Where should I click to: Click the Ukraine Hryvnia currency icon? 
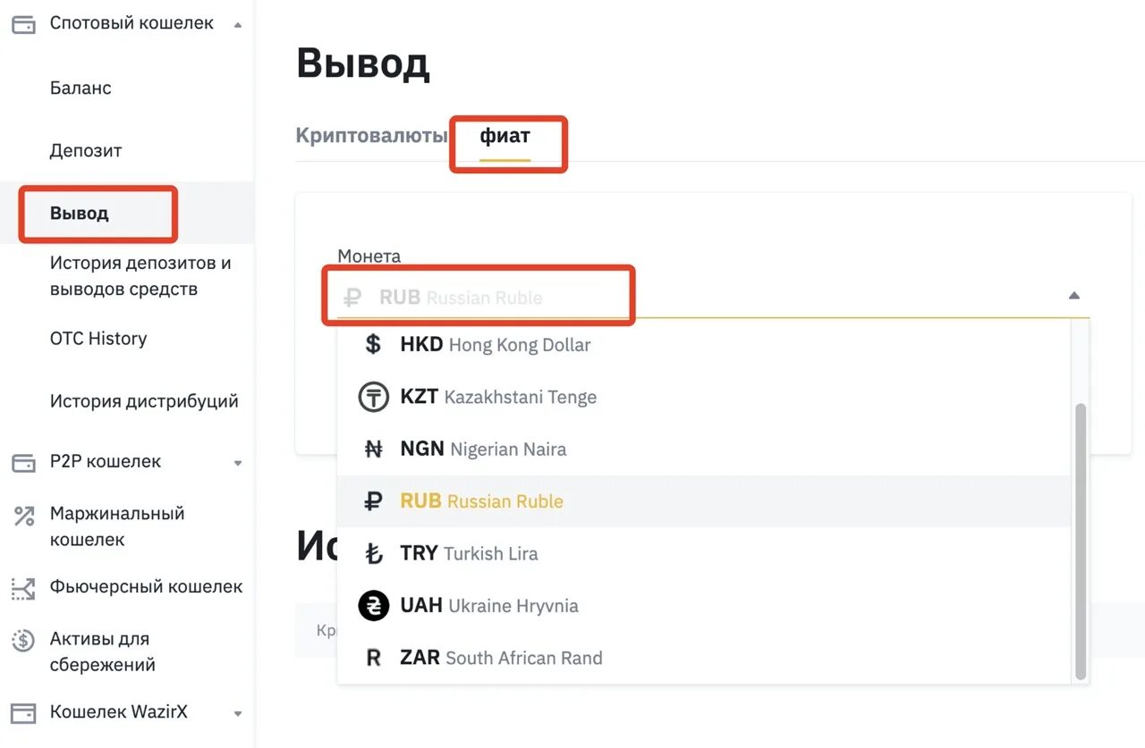click(x=373, y=606)
